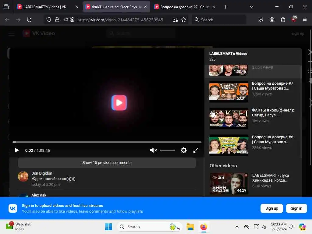Click the page's vertical scrollbar
Screen dimensions: 312x234
[x=311, y=97]
